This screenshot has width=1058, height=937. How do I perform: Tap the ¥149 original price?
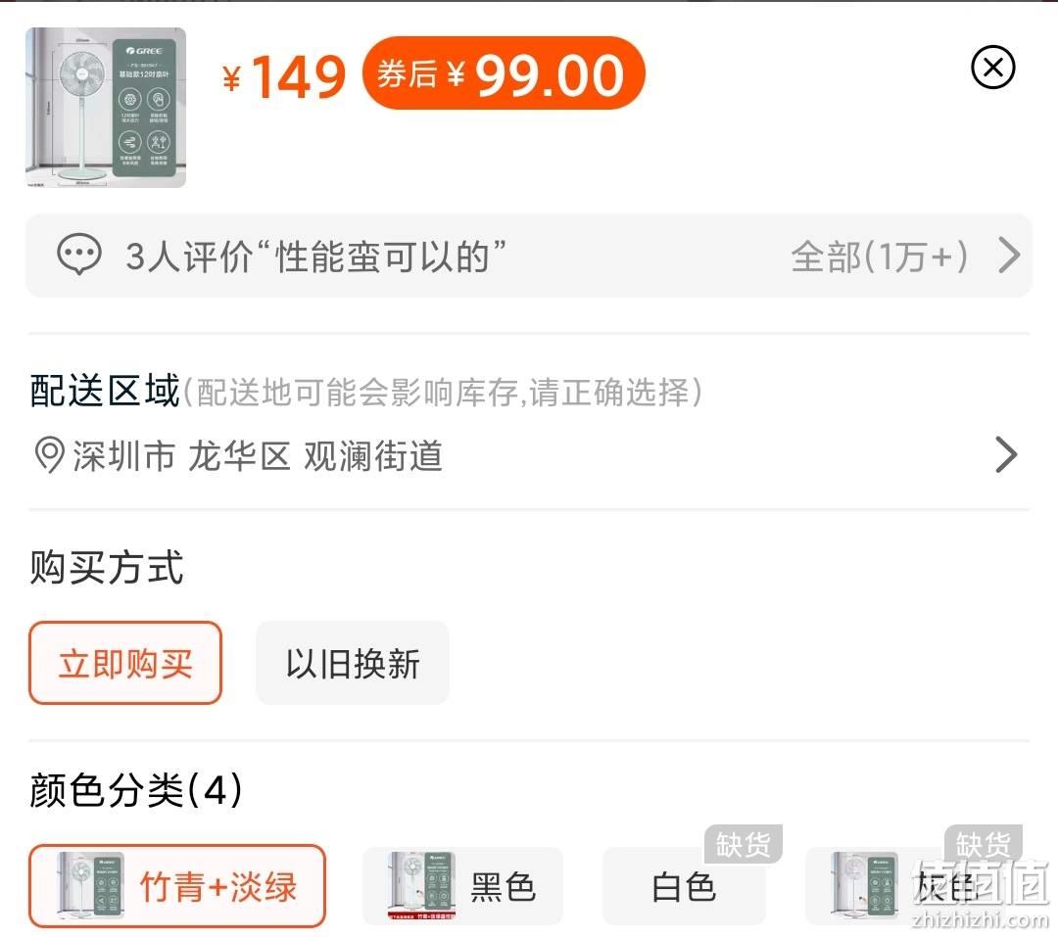tap(284, 76)
